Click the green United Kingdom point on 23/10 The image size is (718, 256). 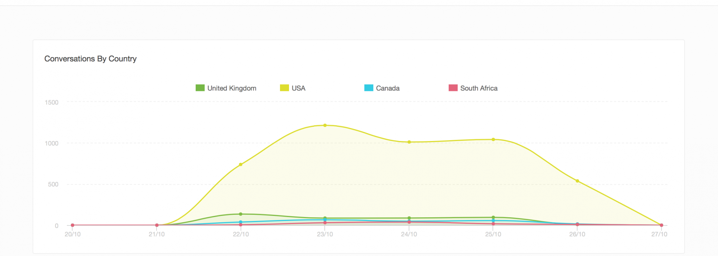pos(325,218)
